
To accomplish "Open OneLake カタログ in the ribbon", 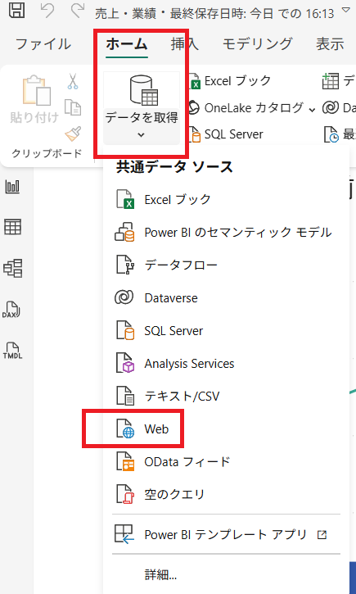I will coord(246,108).
